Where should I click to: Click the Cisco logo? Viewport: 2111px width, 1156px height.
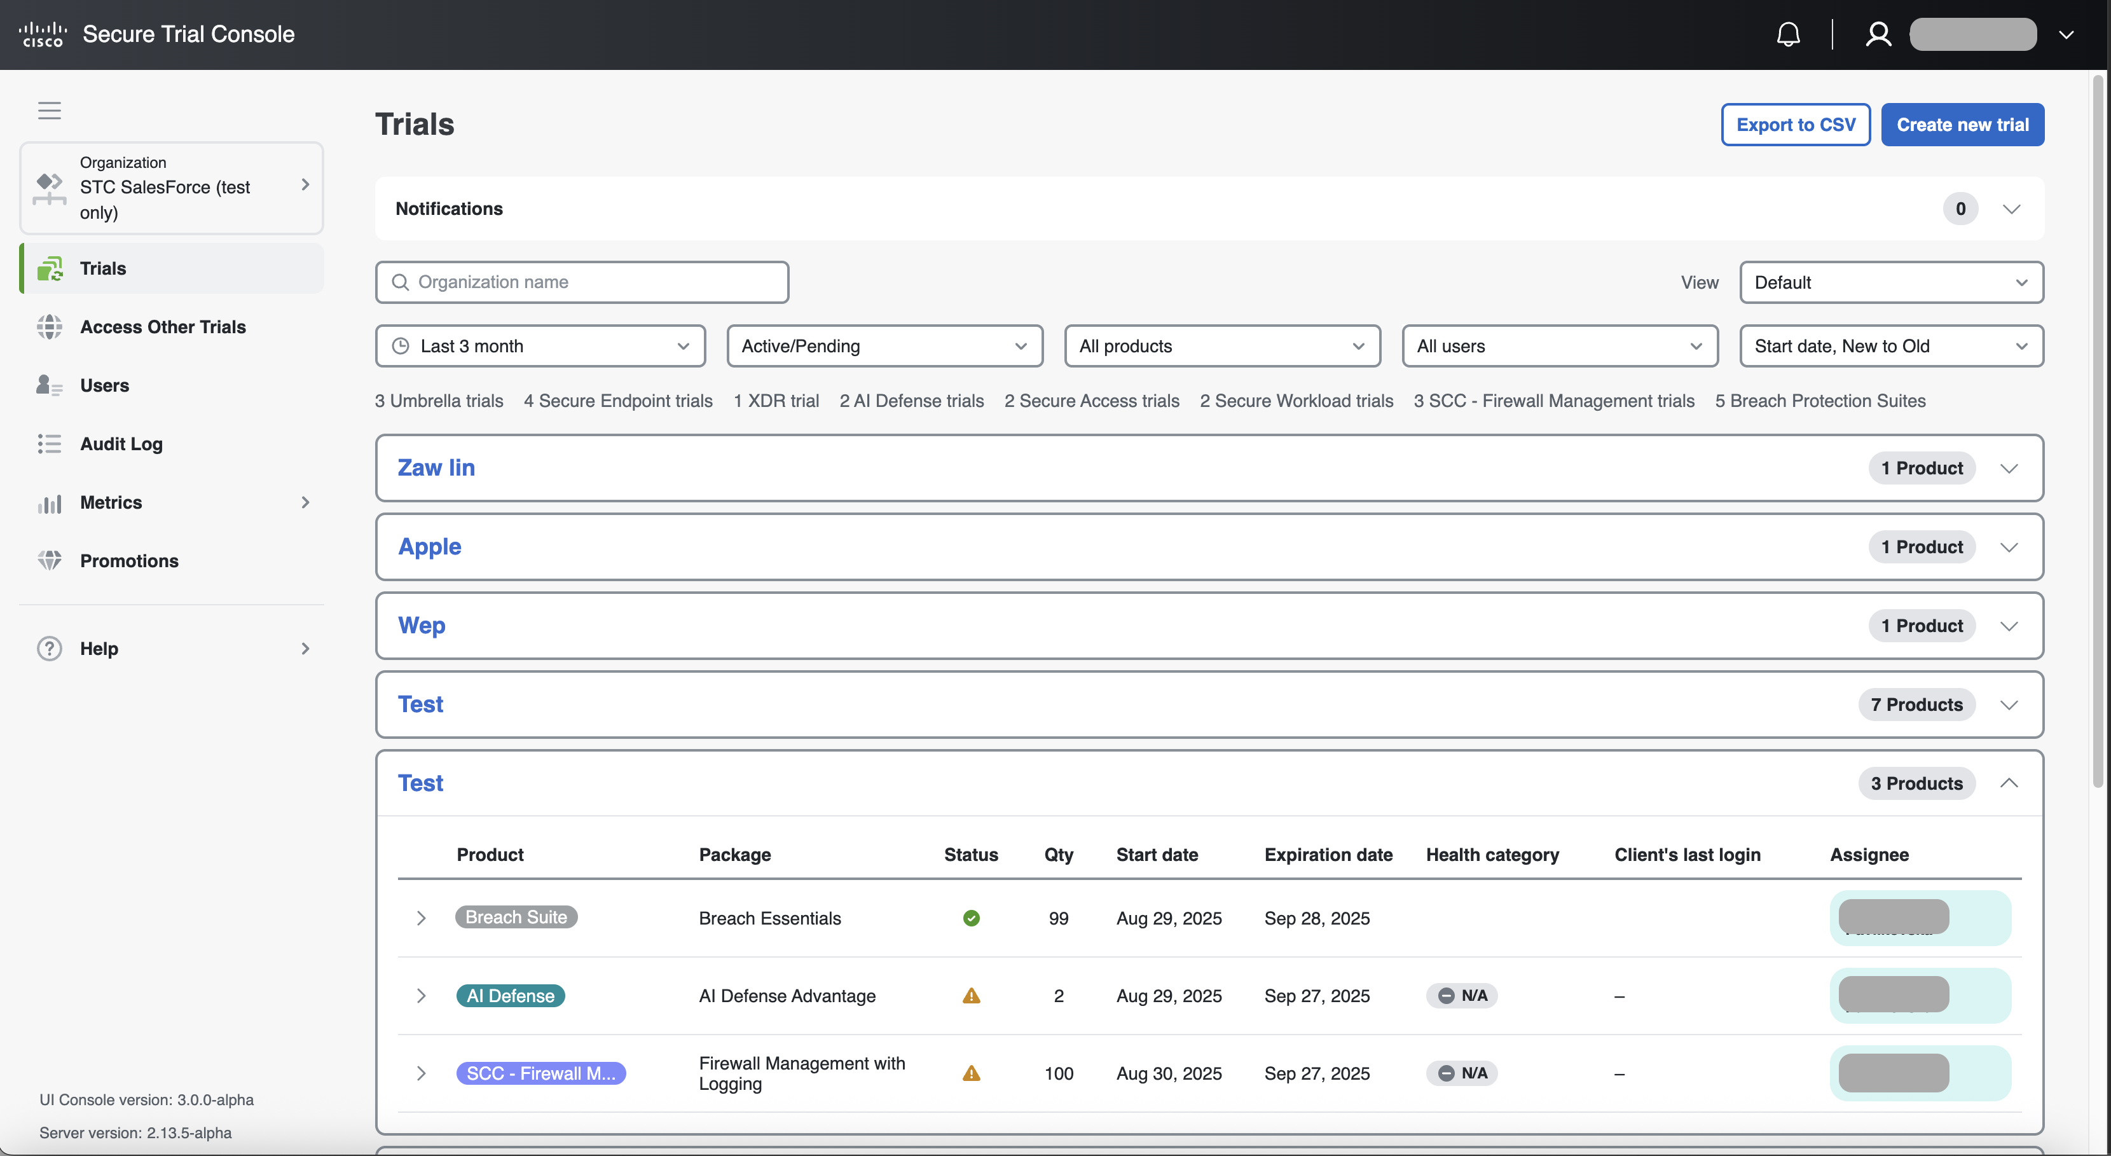[x=43, y=34]
